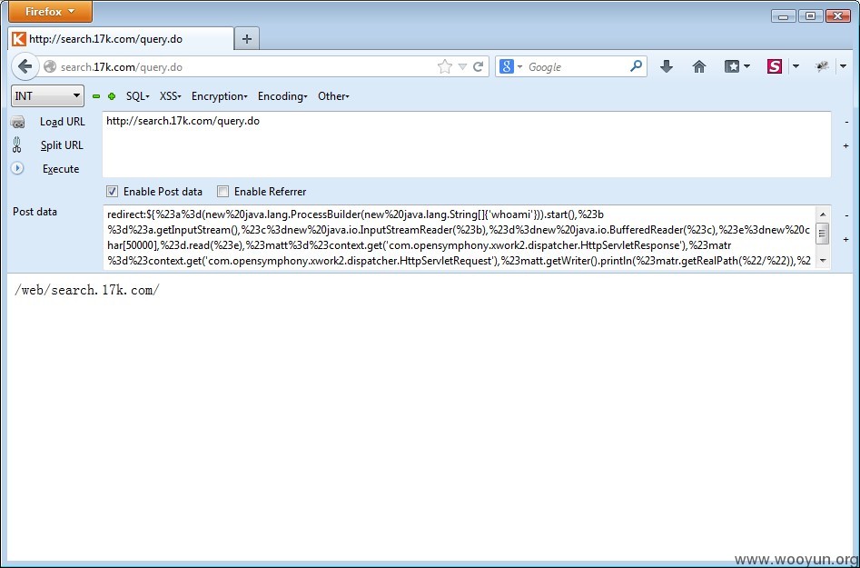Open the Encoding menu
Screen dimensions: 860x568
(282, 96)
